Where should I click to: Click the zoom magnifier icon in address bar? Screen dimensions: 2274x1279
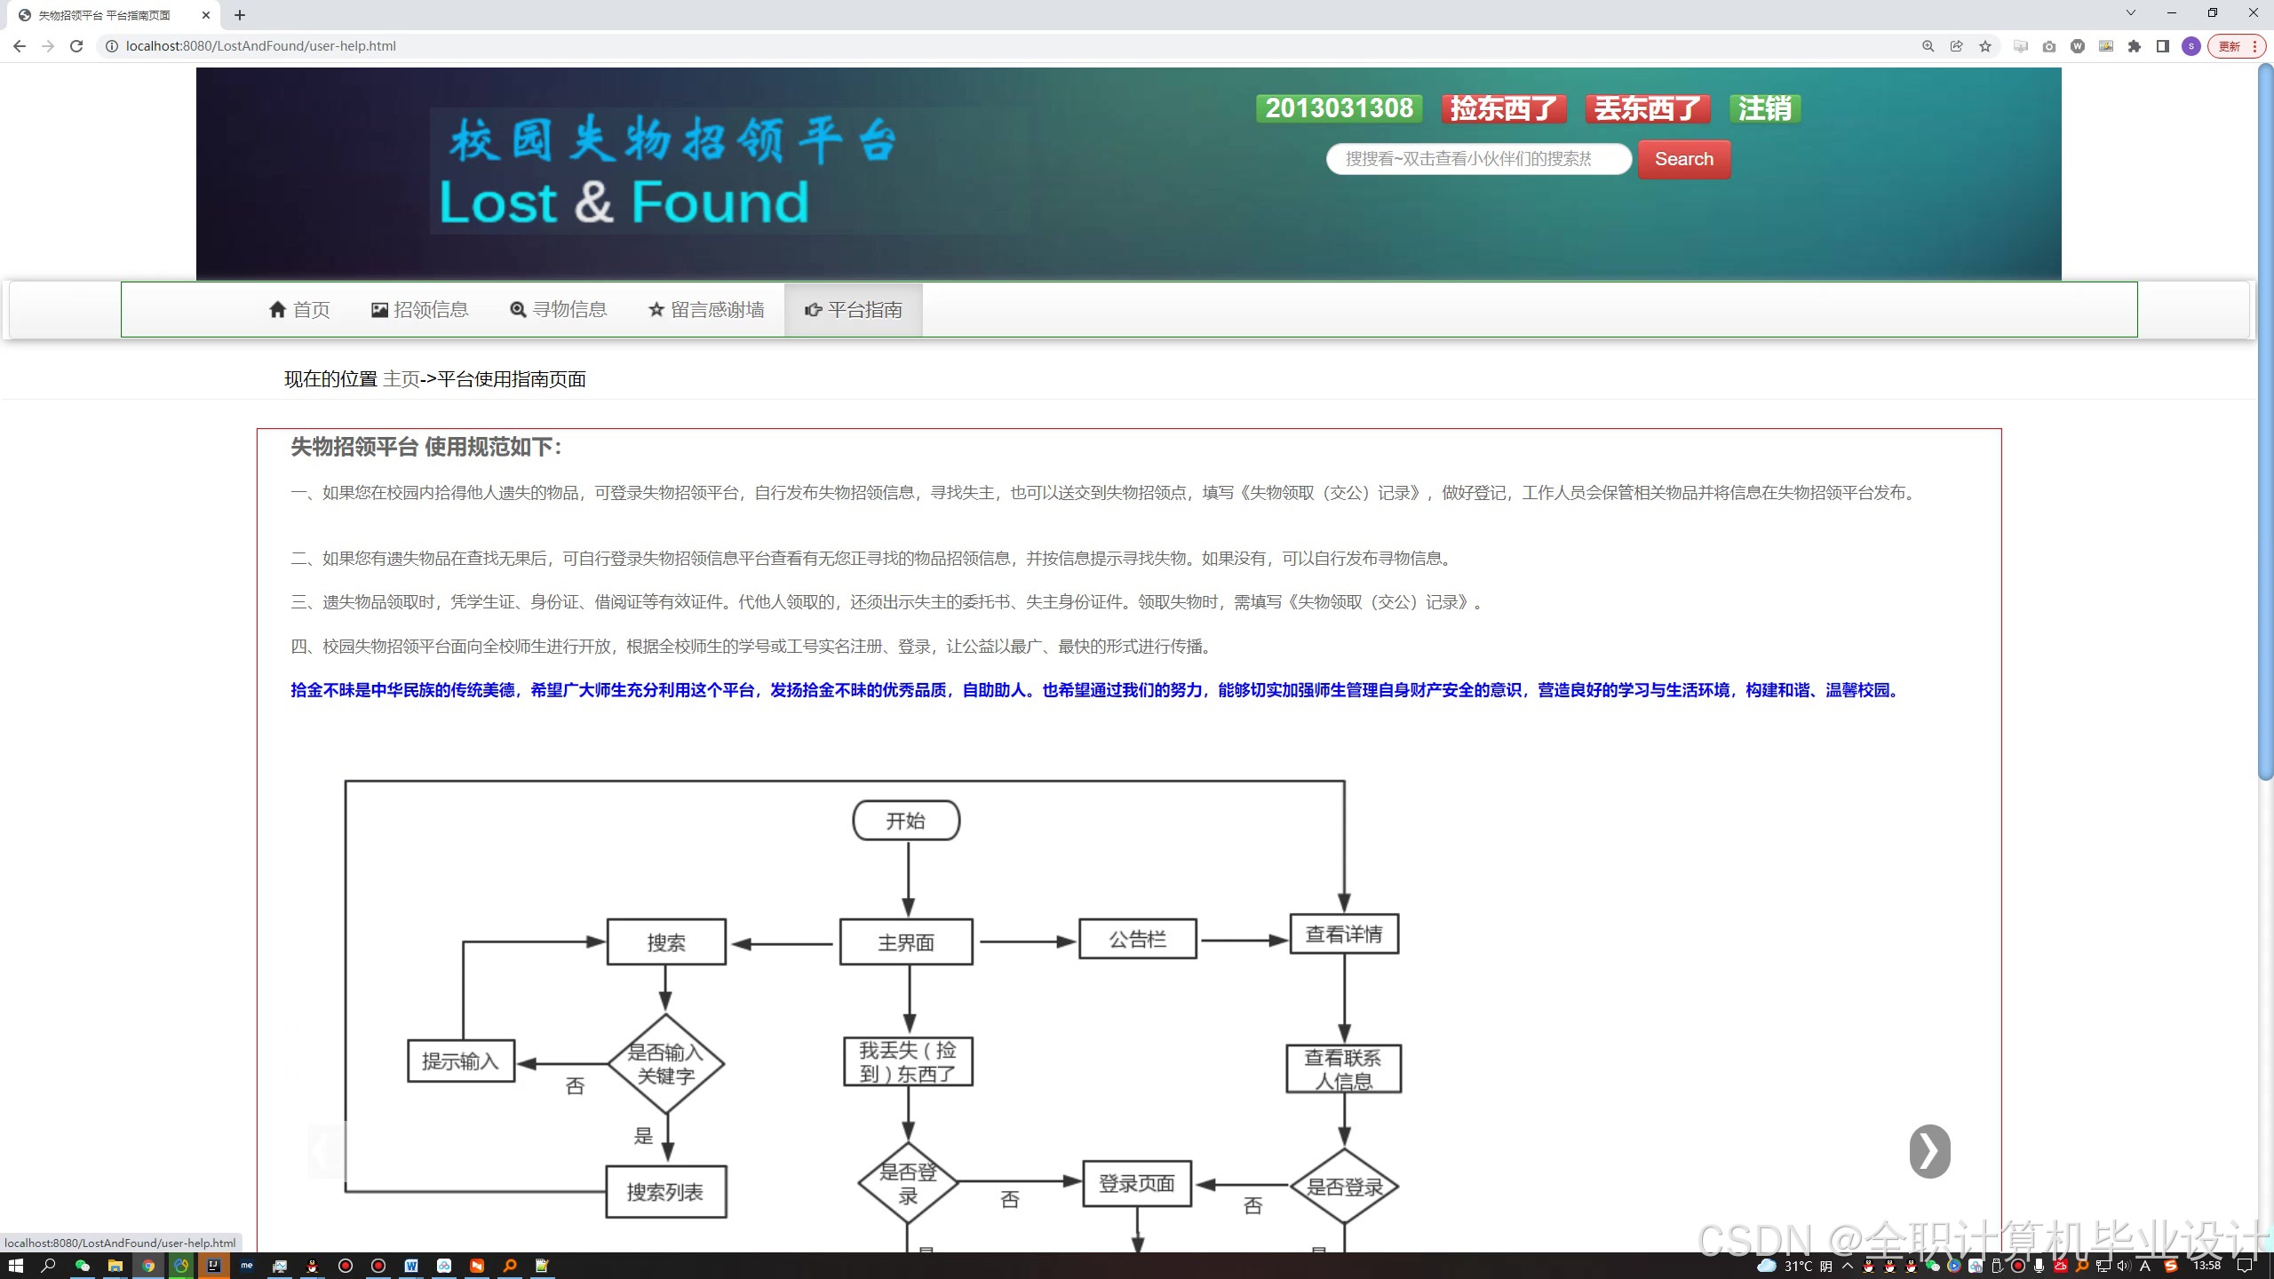coord(1928,46)
